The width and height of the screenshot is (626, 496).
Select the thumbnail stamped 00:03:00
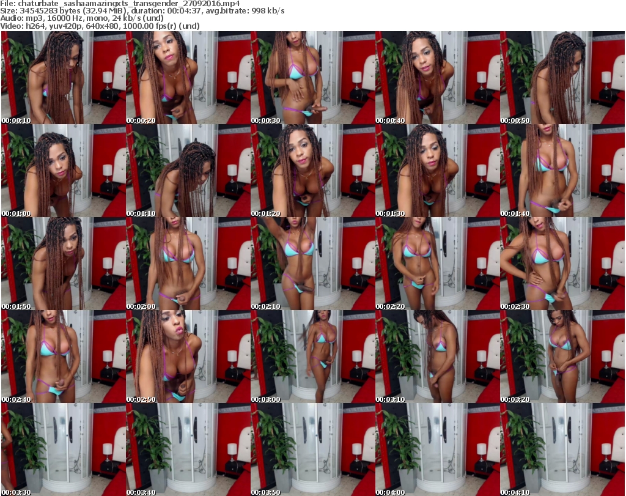tap(312, 357)
